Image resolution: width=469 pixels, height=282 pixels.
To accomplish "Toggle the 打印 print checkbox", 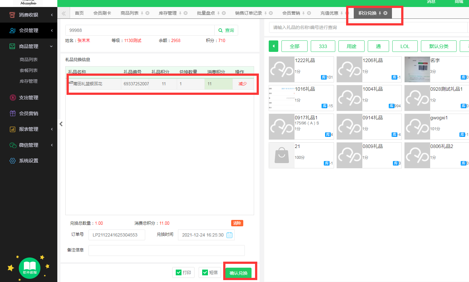I will click(x=179, y=272).
